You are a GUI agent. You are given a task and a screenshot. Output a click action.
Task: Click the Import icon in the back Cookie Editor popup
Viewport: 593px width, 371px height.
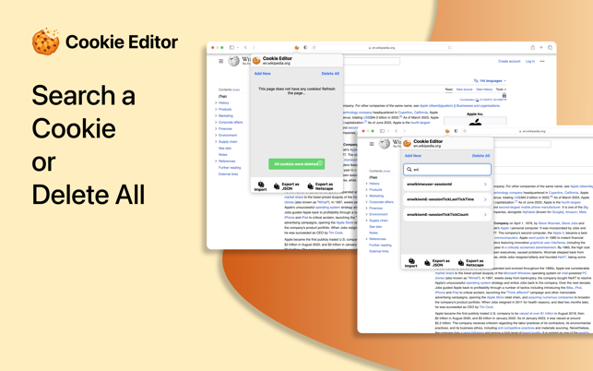pyautogui.click(x=261, y=185)
